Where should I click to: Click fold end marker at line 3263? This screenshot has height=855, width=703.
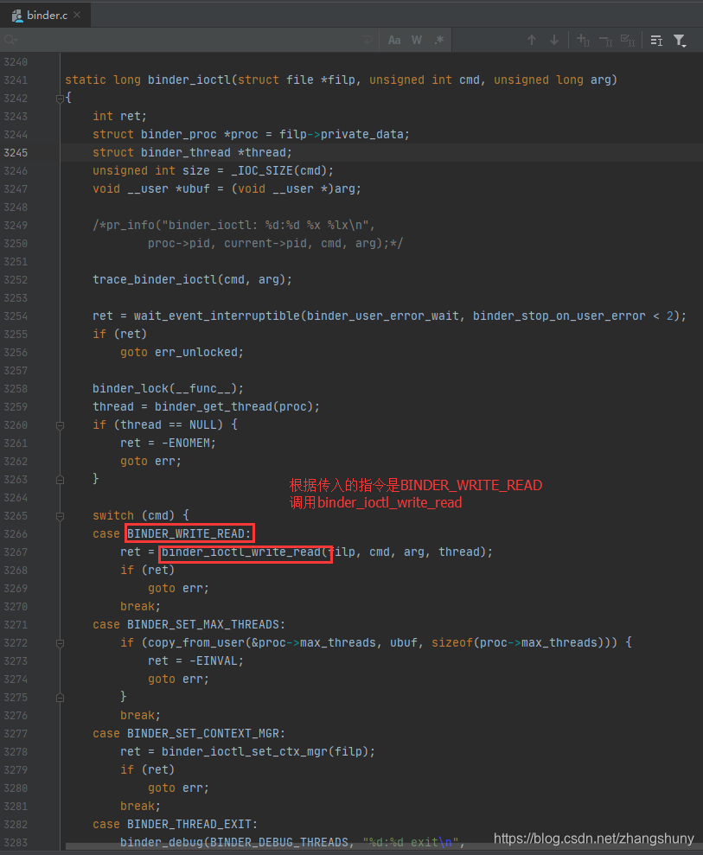[60, 480]
